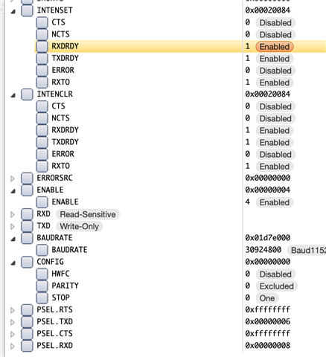Click the square icon beside RXDRDY under INTENSET
326x357 pixels.
coord(42,46)
